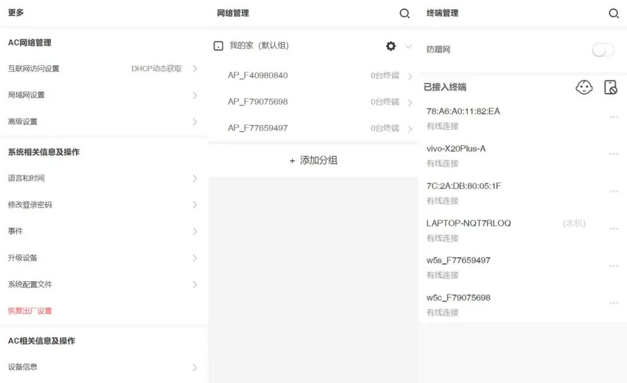This screenshot has width=627, height=383.
Task: Open AP_F40980840 chevron arrow
Action: [410, 76]
